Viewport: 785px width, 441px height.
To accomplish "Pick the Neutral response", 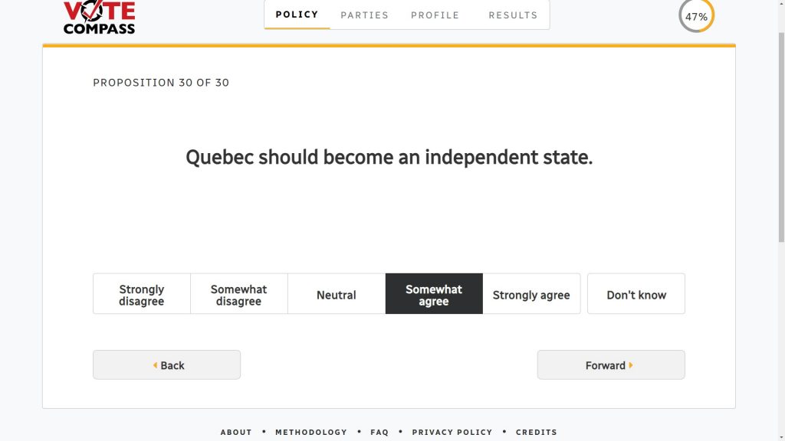I will point(337,295).
